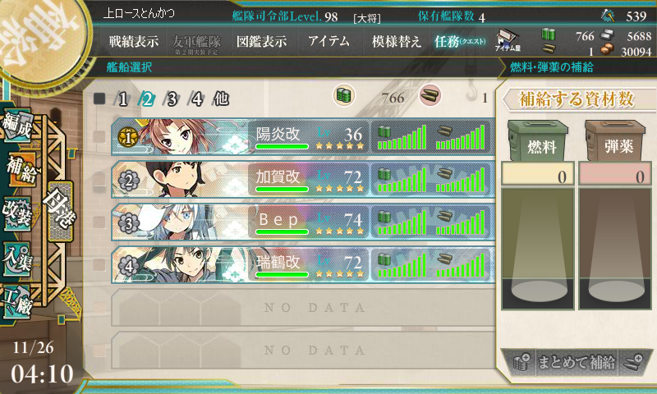Viewport: 657px width, 394px height.
Task: Tick the checkbox next to 瑞鶴改
Action: 99,264
